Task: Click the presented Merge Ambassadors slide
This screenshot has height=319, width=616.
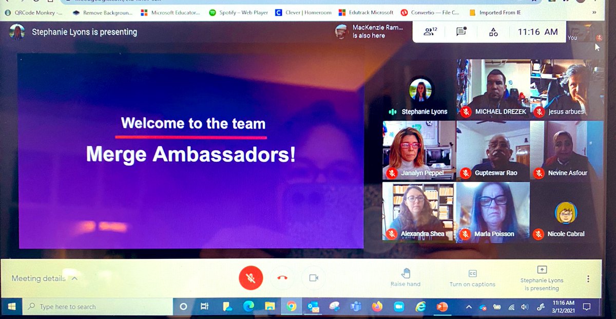Action: (191, 151)
